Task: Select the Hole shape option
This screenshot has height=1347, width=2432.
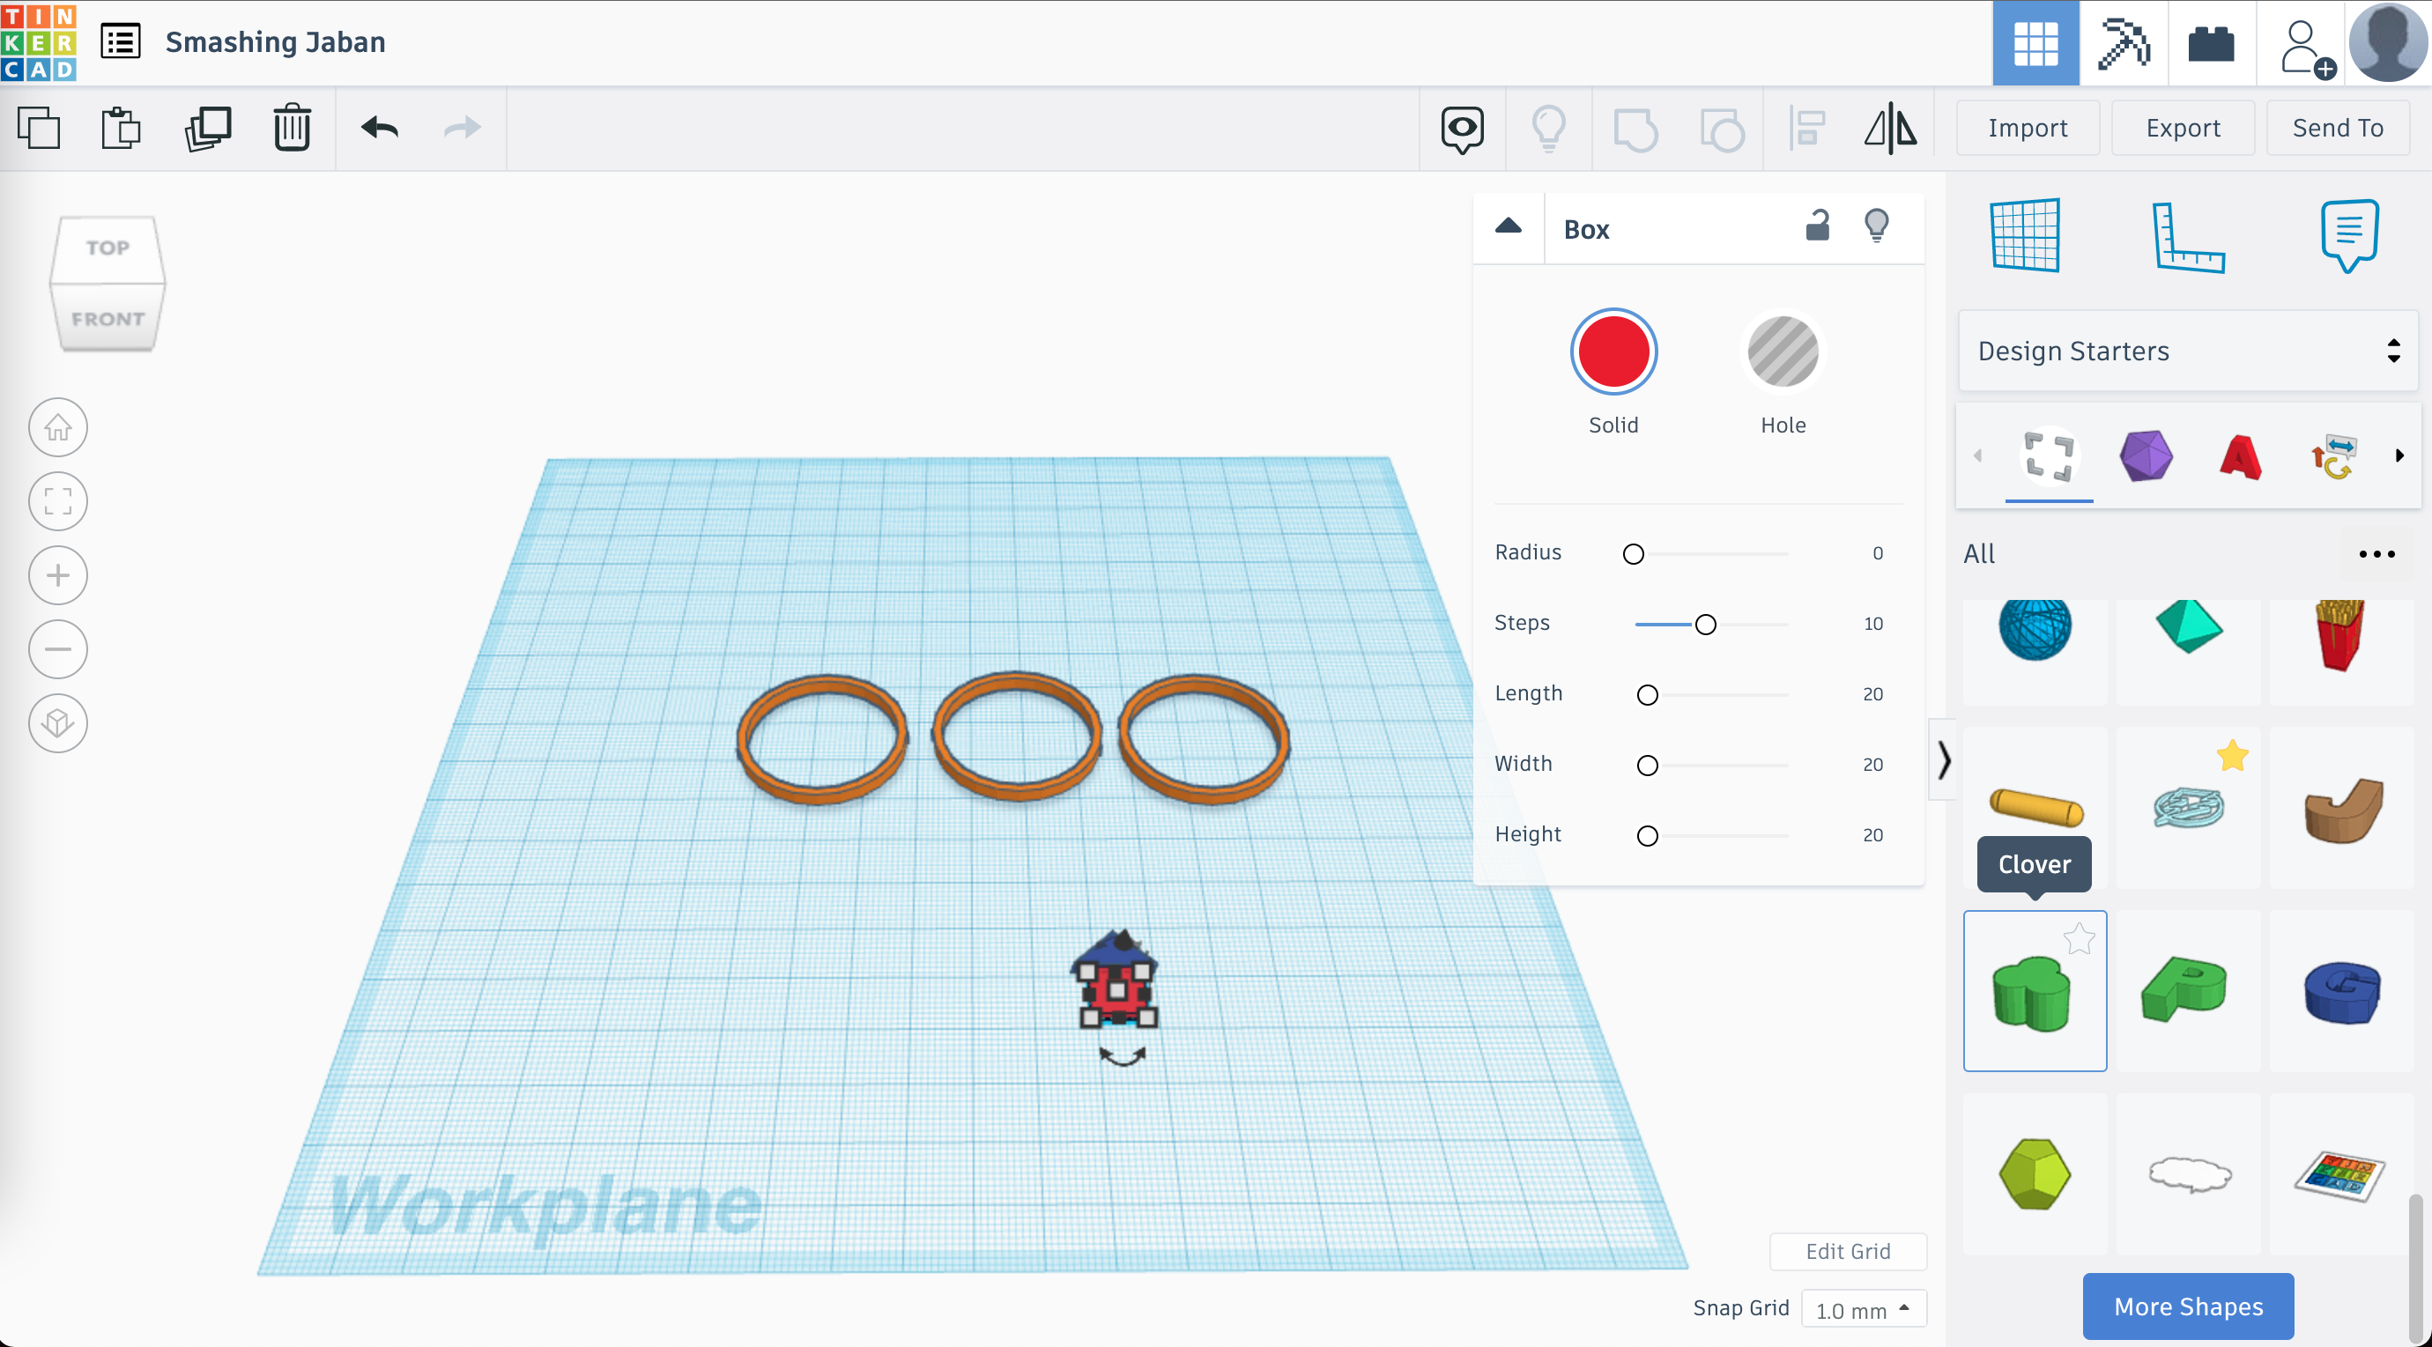Action: coord(1782,352)
